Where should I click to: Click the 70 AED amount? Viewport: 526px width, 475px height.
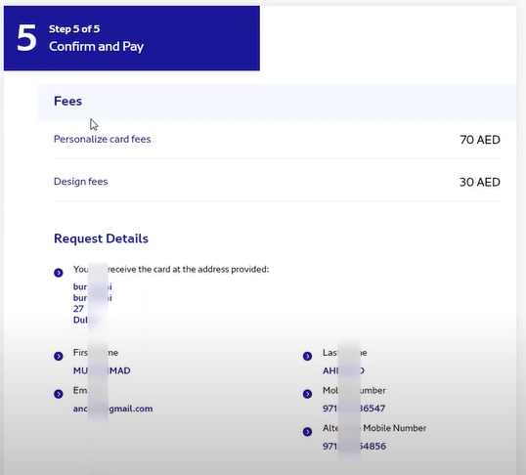pyautogui.click(x=480, y=140)
